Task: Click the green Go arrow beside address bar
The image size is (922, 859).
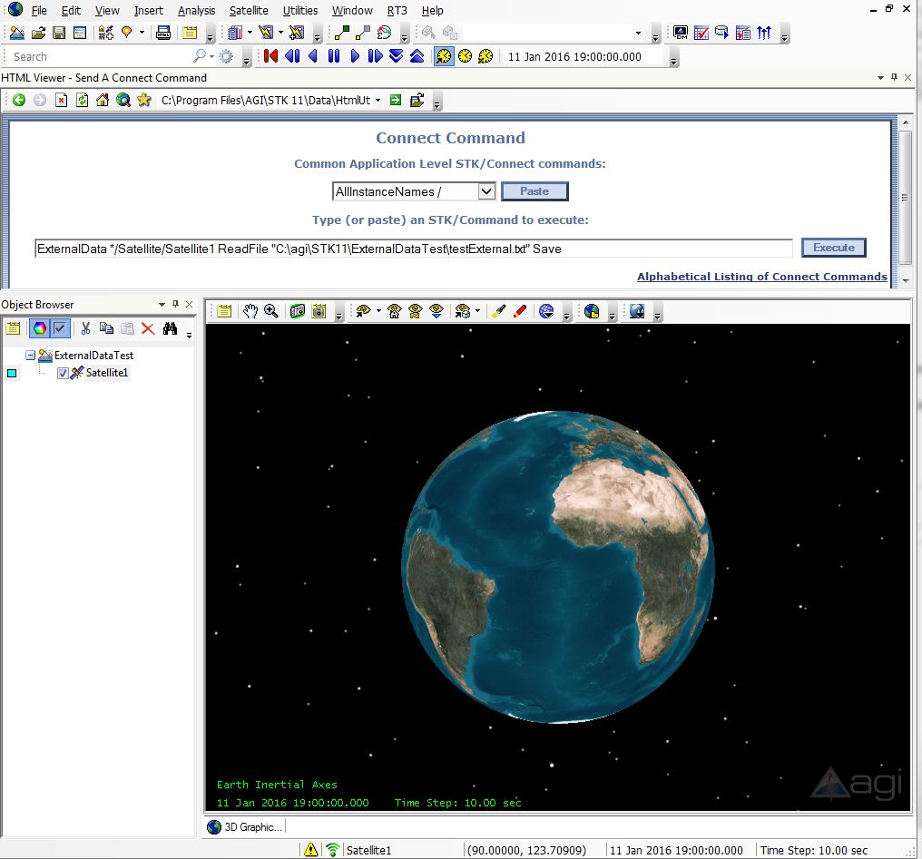Action: [396, 100]
